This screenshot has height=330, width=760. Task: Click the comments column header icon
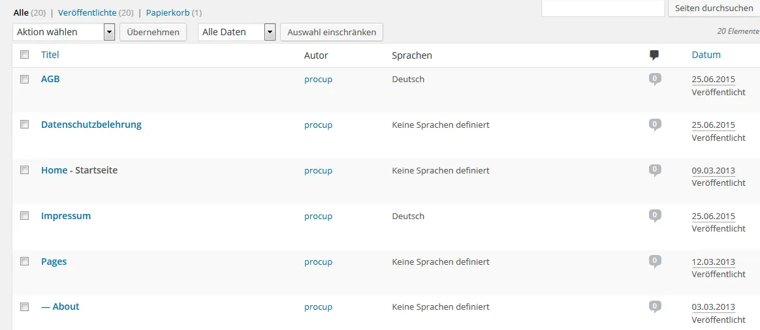[x=654, y=55]
